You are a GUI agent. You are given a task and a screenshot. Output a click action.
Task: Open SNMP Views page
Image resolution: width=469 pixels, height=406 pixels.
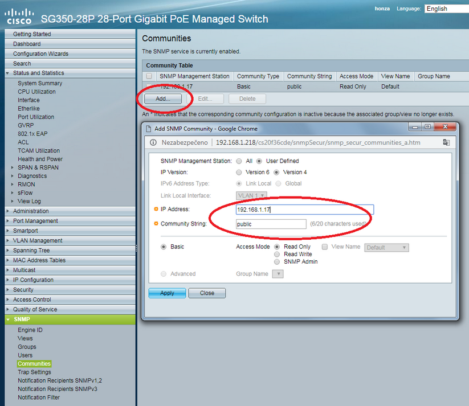[x=25, y=338]
